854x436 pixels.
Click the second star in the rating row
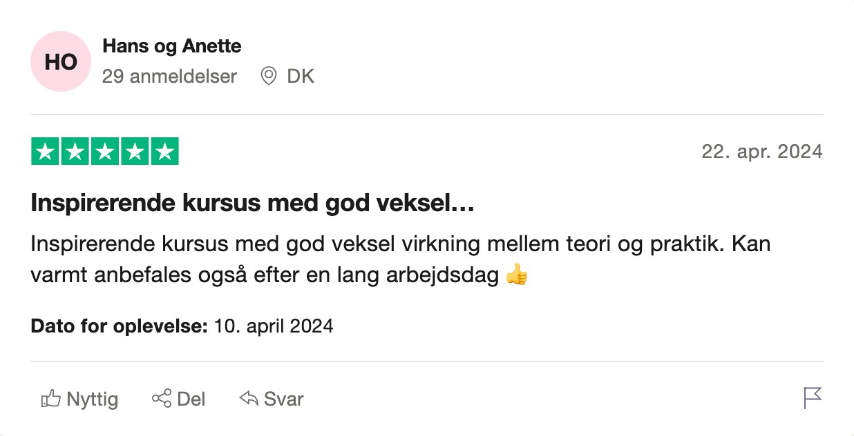75,151
